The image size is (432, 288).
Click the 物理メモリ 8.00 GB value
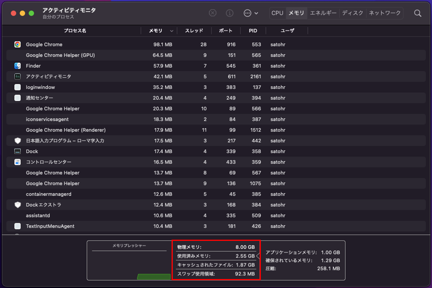(x=245, y=247)
